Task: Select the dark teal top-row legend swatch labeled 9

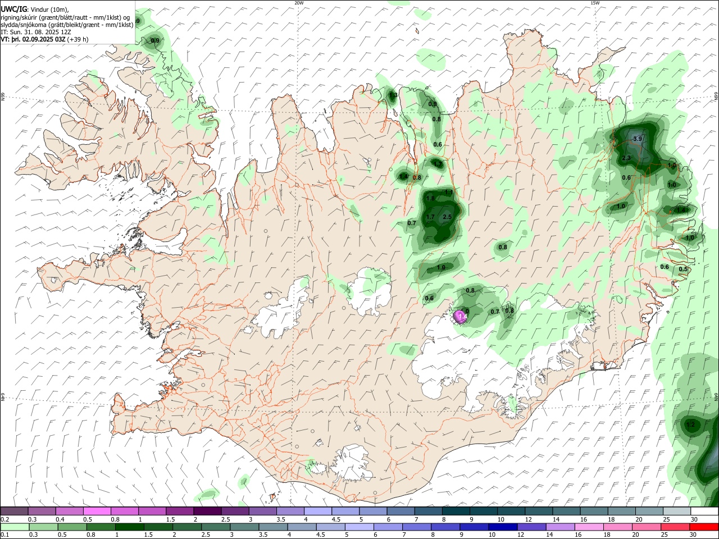Action: [483, 511]
